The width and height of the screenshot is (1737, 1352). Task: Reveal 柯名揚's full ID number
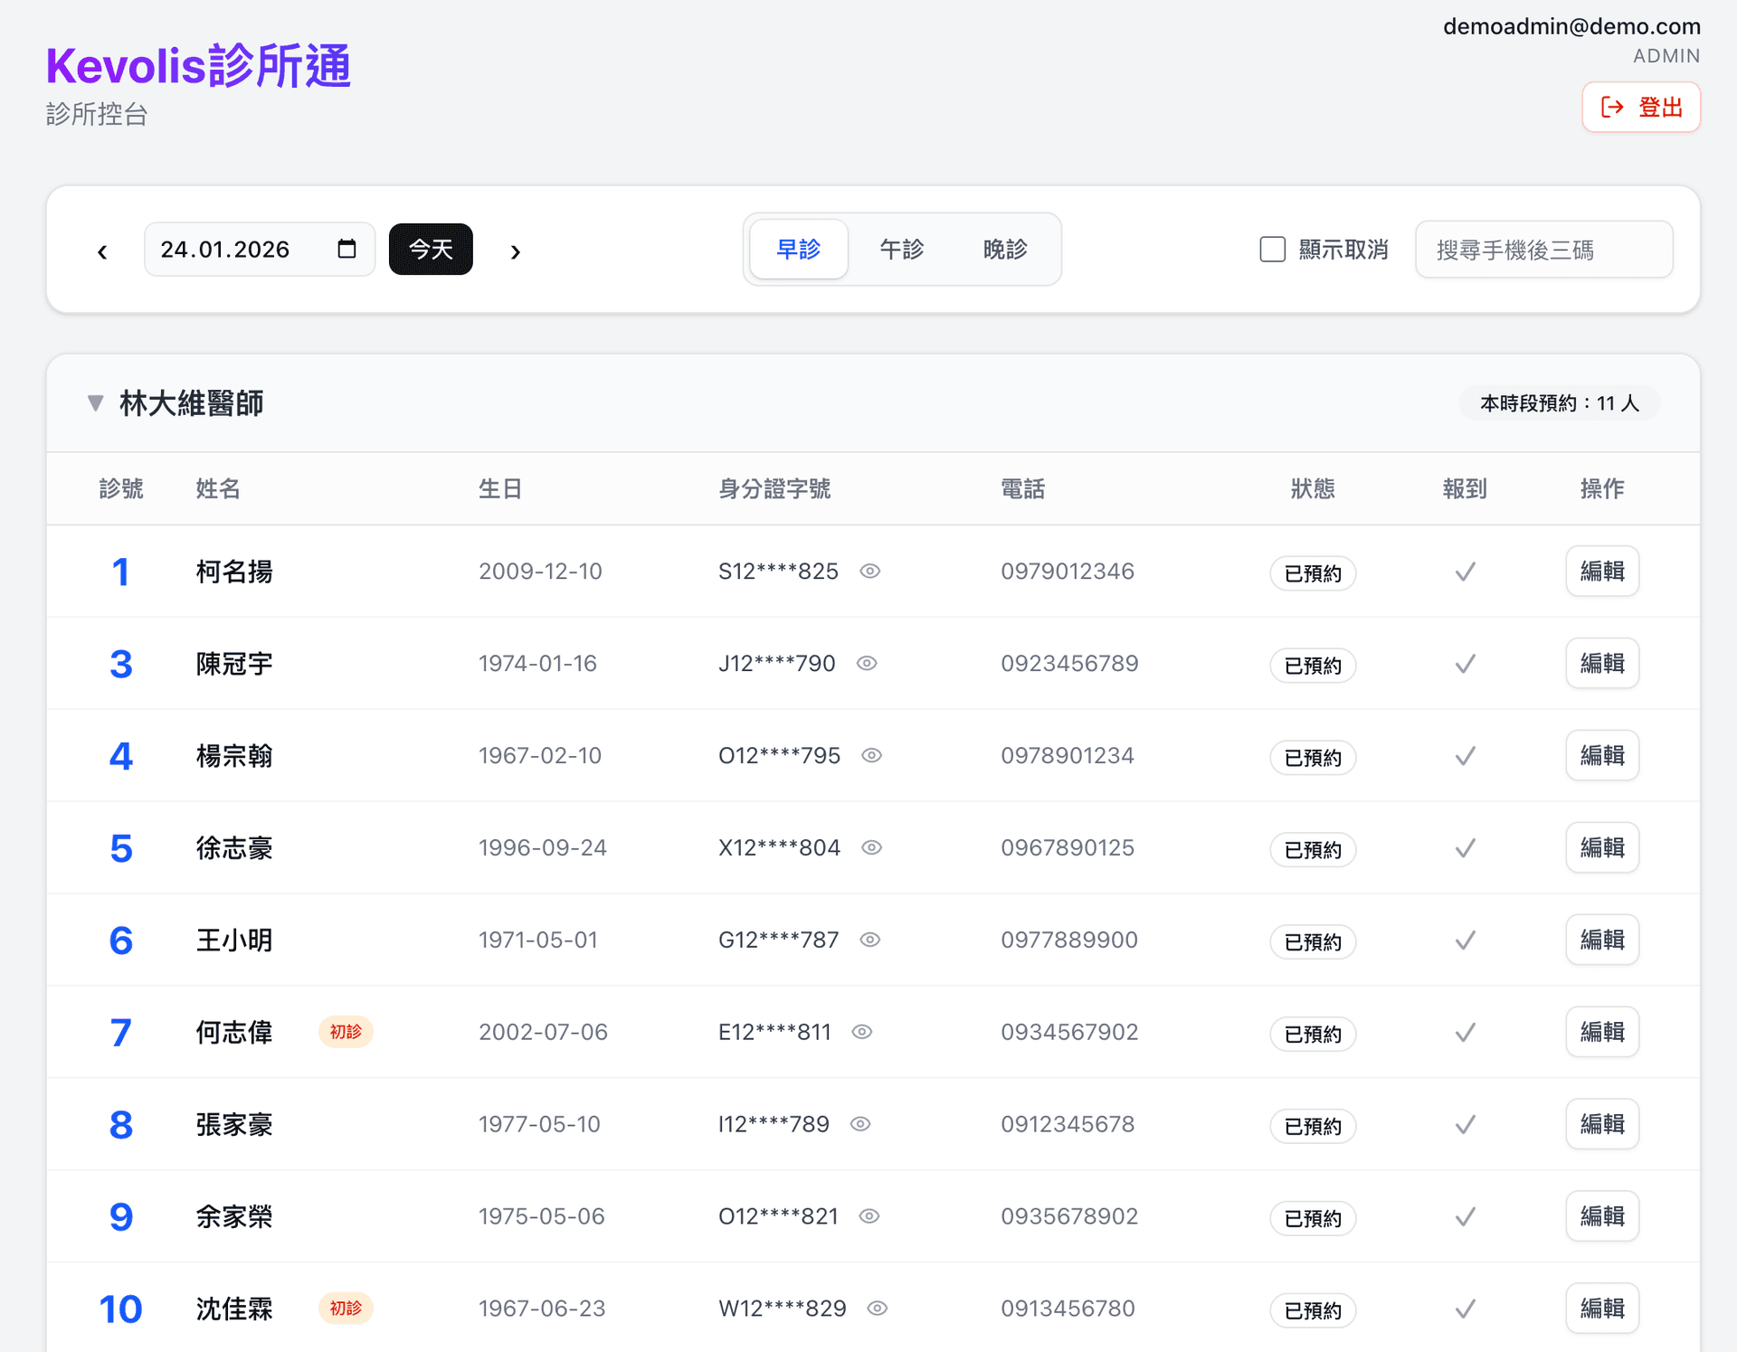pyautogui.click(x=870, y=572)
